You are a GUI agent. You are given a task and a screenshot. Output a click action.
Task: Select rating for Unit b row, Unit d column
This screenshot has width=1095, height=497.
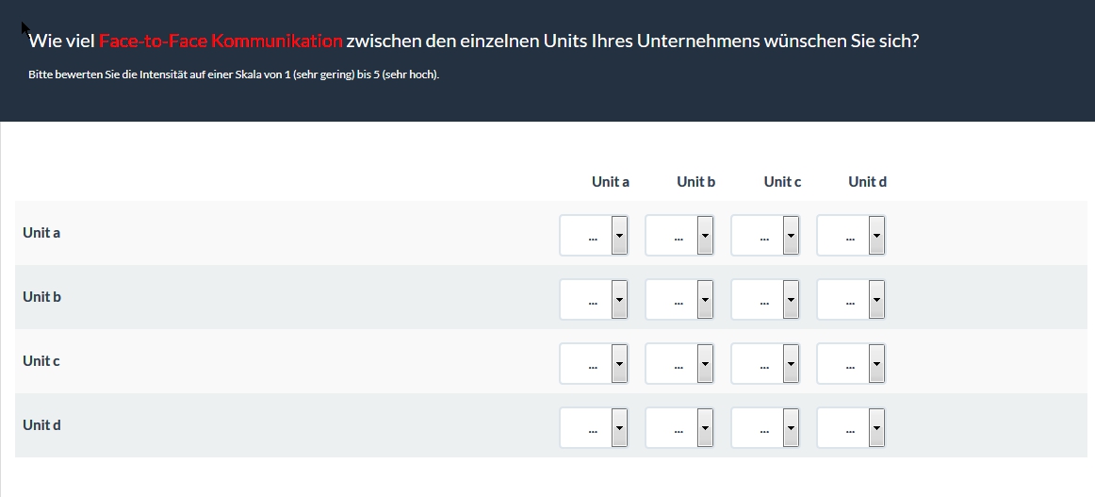point(851,300)
